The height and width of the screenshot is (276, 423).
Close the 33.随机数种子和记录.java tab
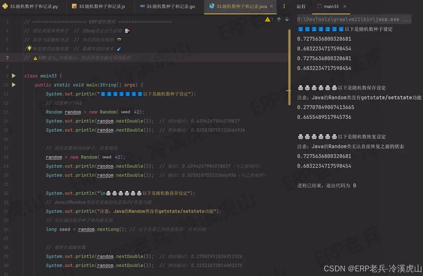tap(271, 6)
